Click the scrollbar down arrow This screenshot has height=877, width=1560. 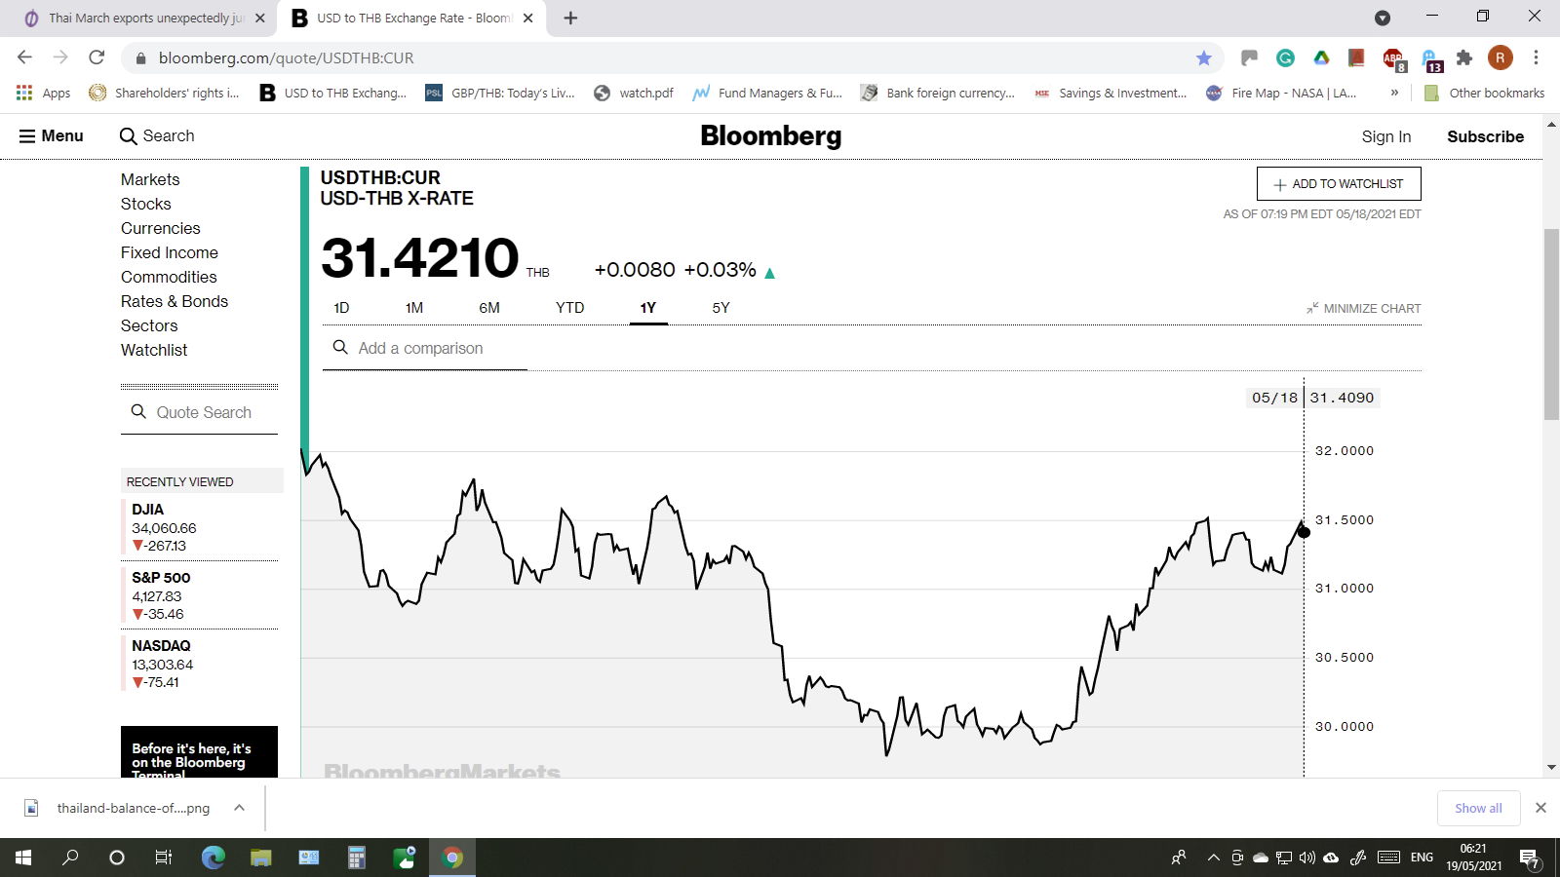coord(1551,768)
